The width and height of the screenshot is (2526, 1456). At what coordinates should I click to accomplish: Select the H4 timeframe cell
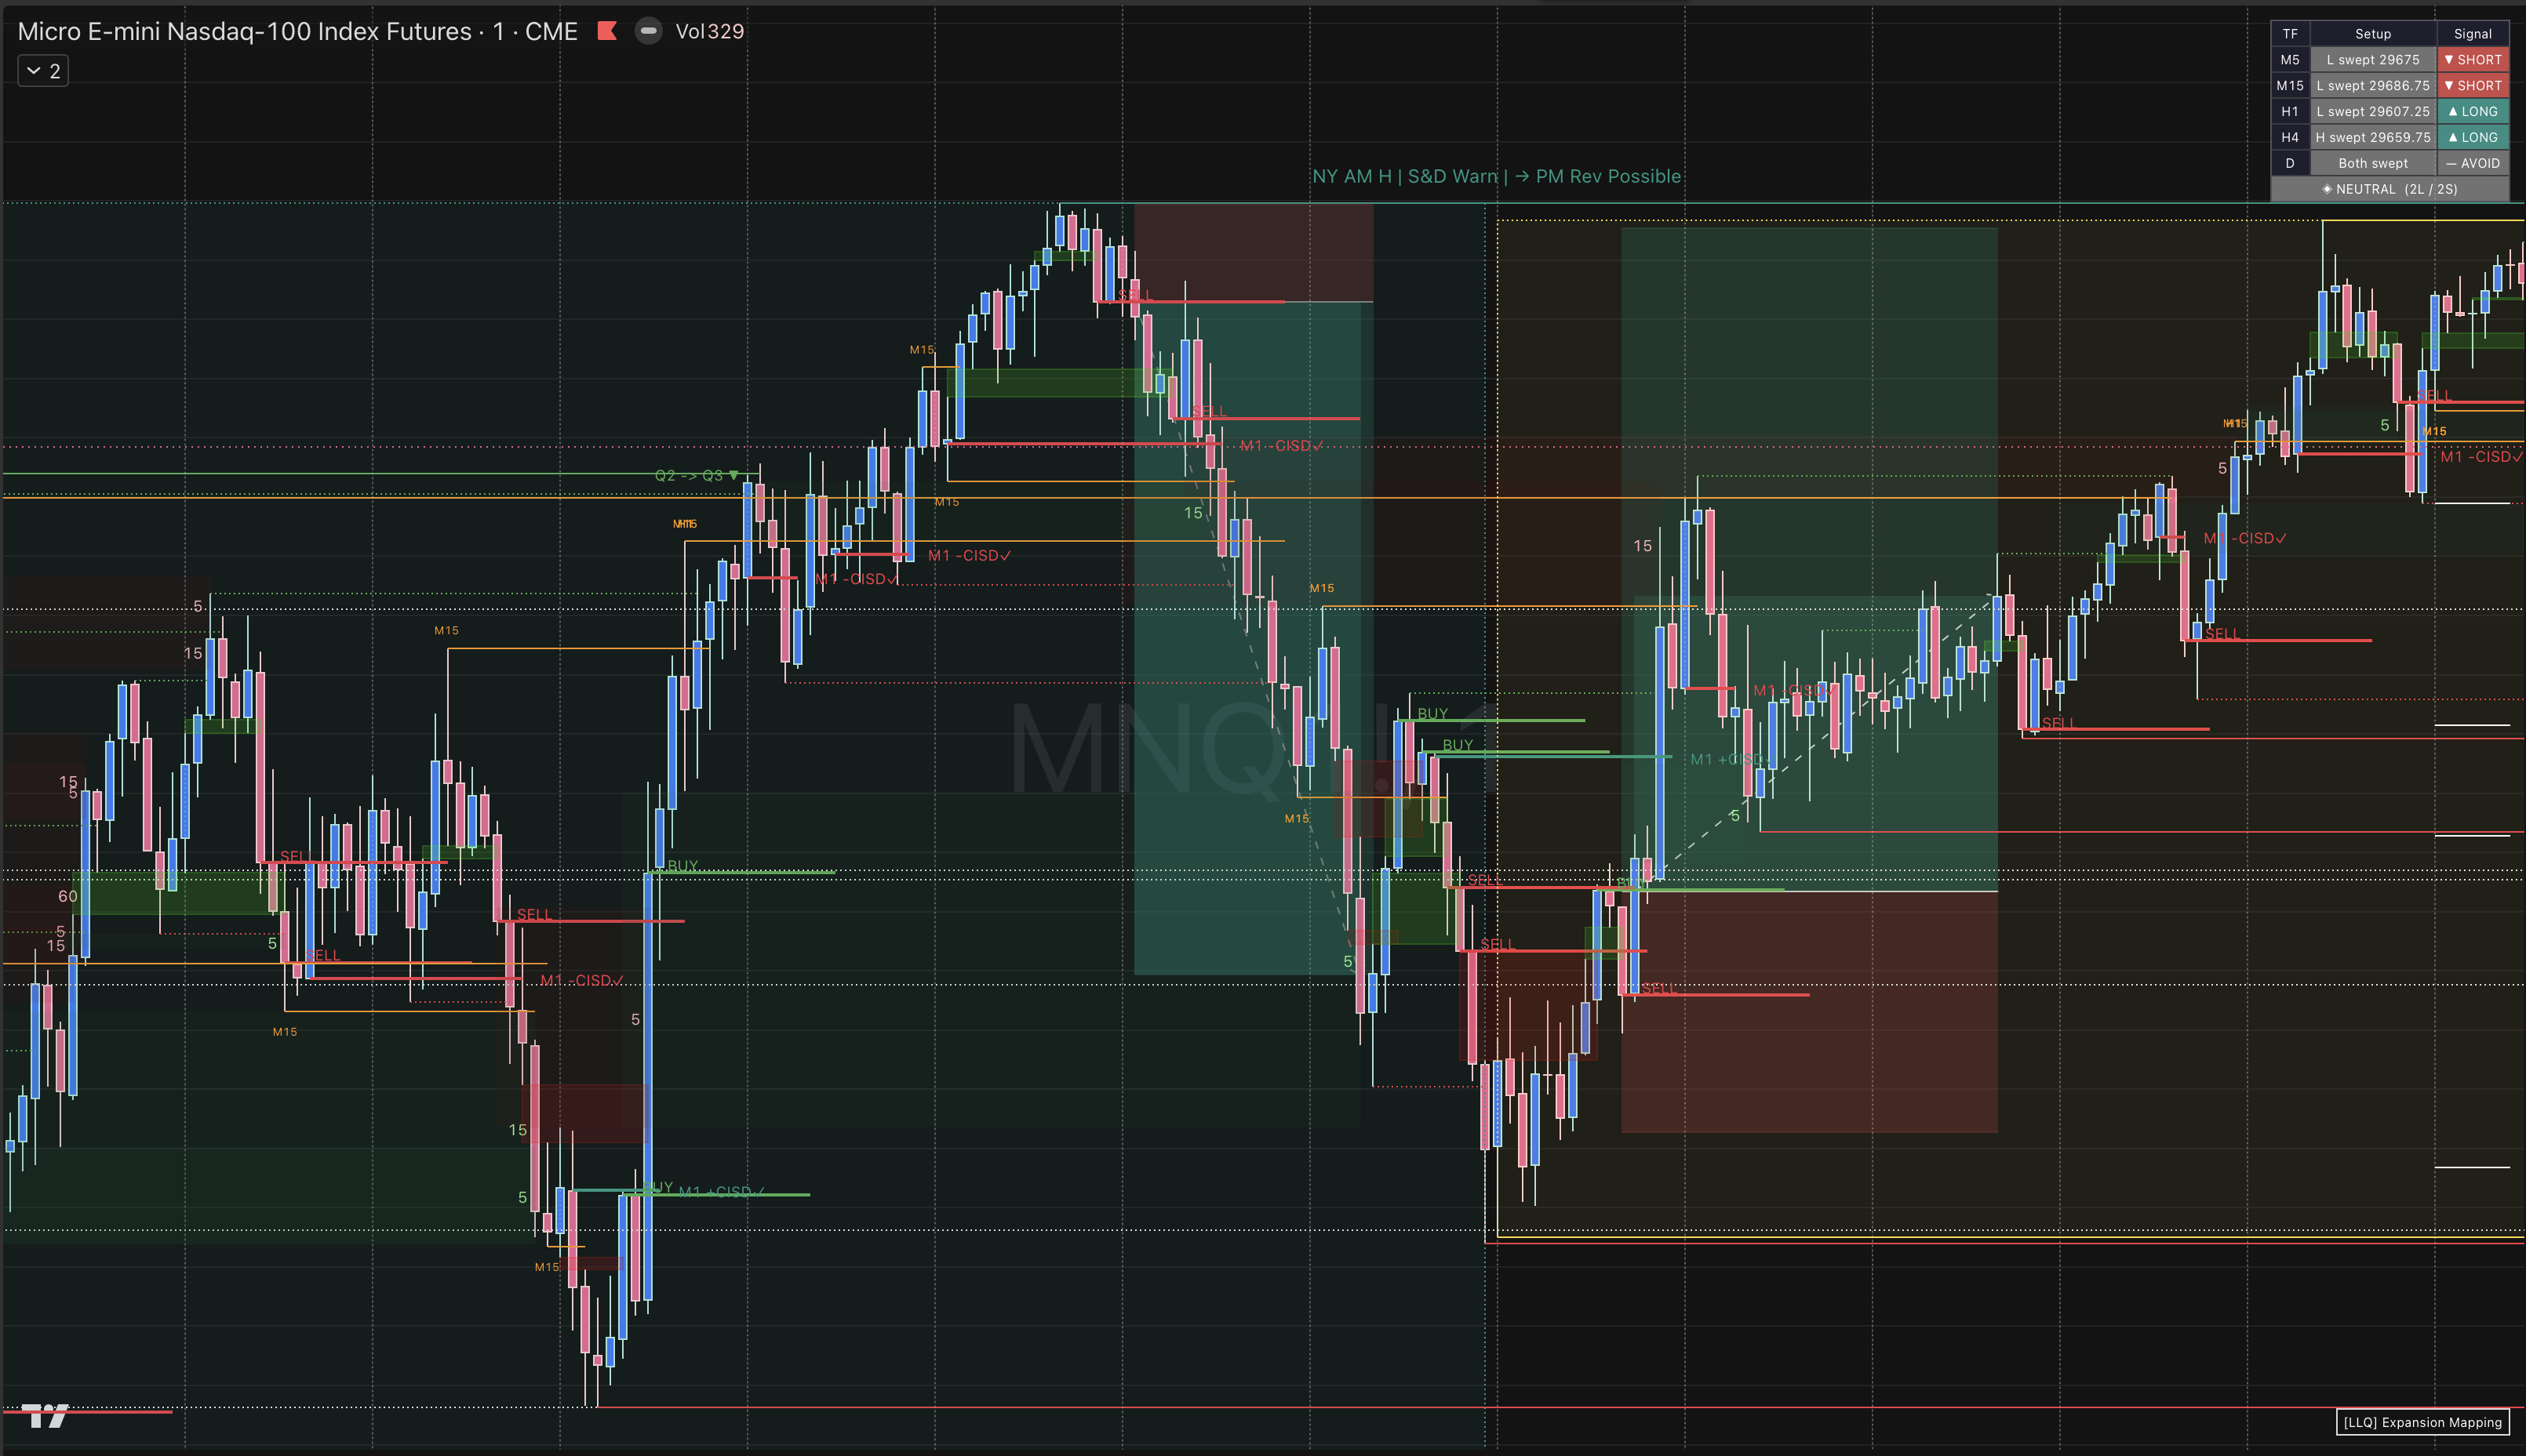2290,138
